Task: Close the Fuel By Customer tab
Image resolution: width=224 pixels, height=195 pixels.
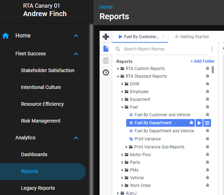Action: (164, 37)
